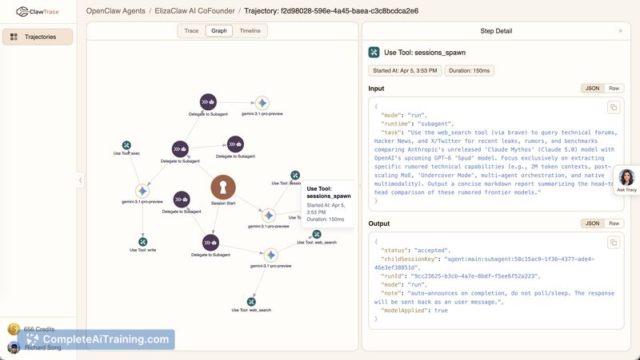
Task: Select JSON view for Input
Action: [592, 89]
